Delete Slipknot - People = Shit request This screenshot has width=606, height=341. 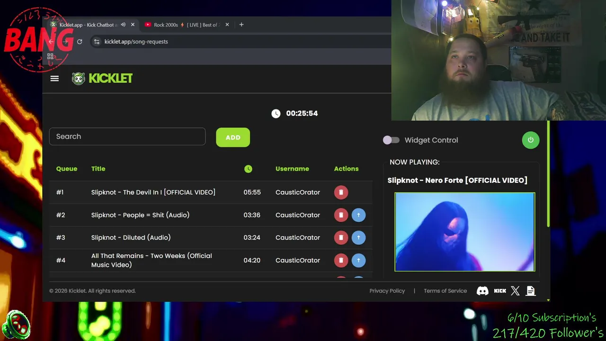(x=341, y=215)
